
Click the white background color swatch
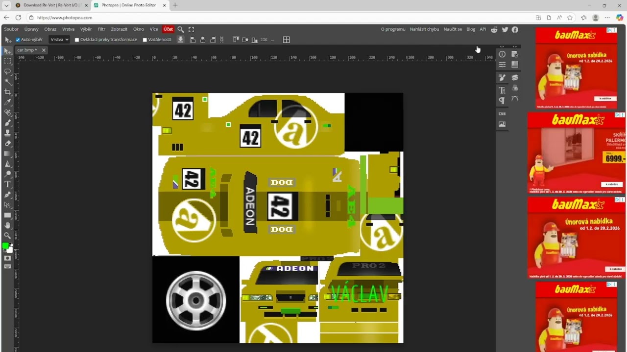tap(10, 249)
